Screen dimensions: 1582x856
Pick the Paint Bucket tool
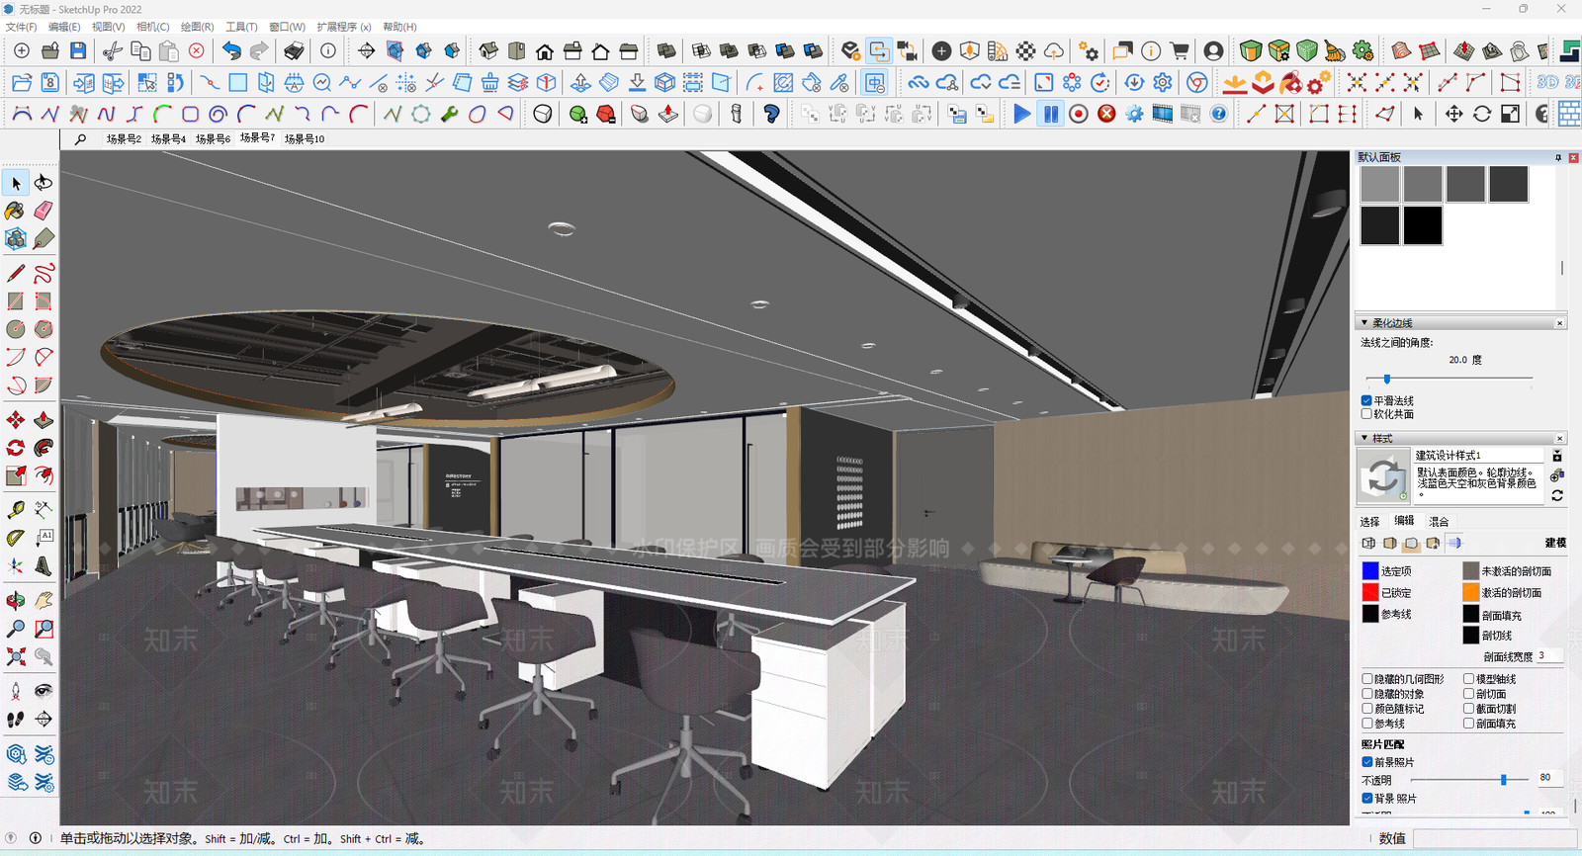click(16, 211)
